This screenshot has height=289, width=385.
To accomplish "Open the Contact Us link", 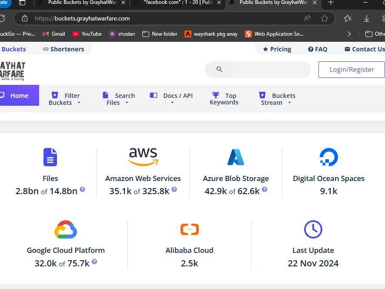I will [365, 49].
